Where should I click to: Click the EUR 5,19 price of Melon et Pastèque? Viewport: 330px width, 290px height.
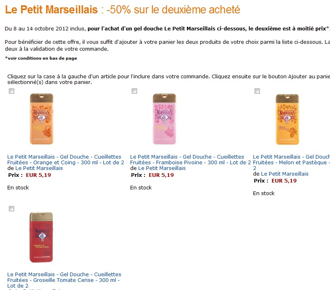(x=284, y=181)
